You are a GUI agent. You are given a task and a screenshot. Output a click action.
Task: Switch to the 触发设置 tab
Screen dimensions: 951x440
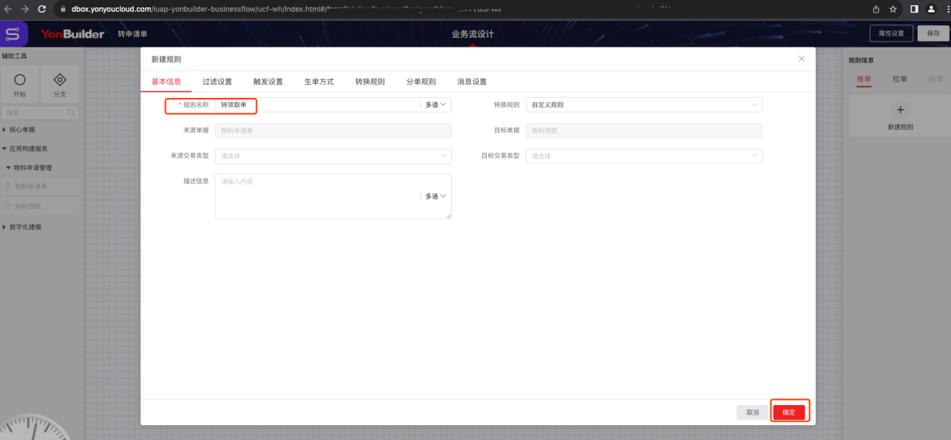coord(268,82)
